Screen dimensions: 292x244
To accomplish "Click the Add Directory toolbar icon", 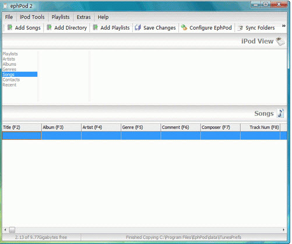I will coord(49,27).
